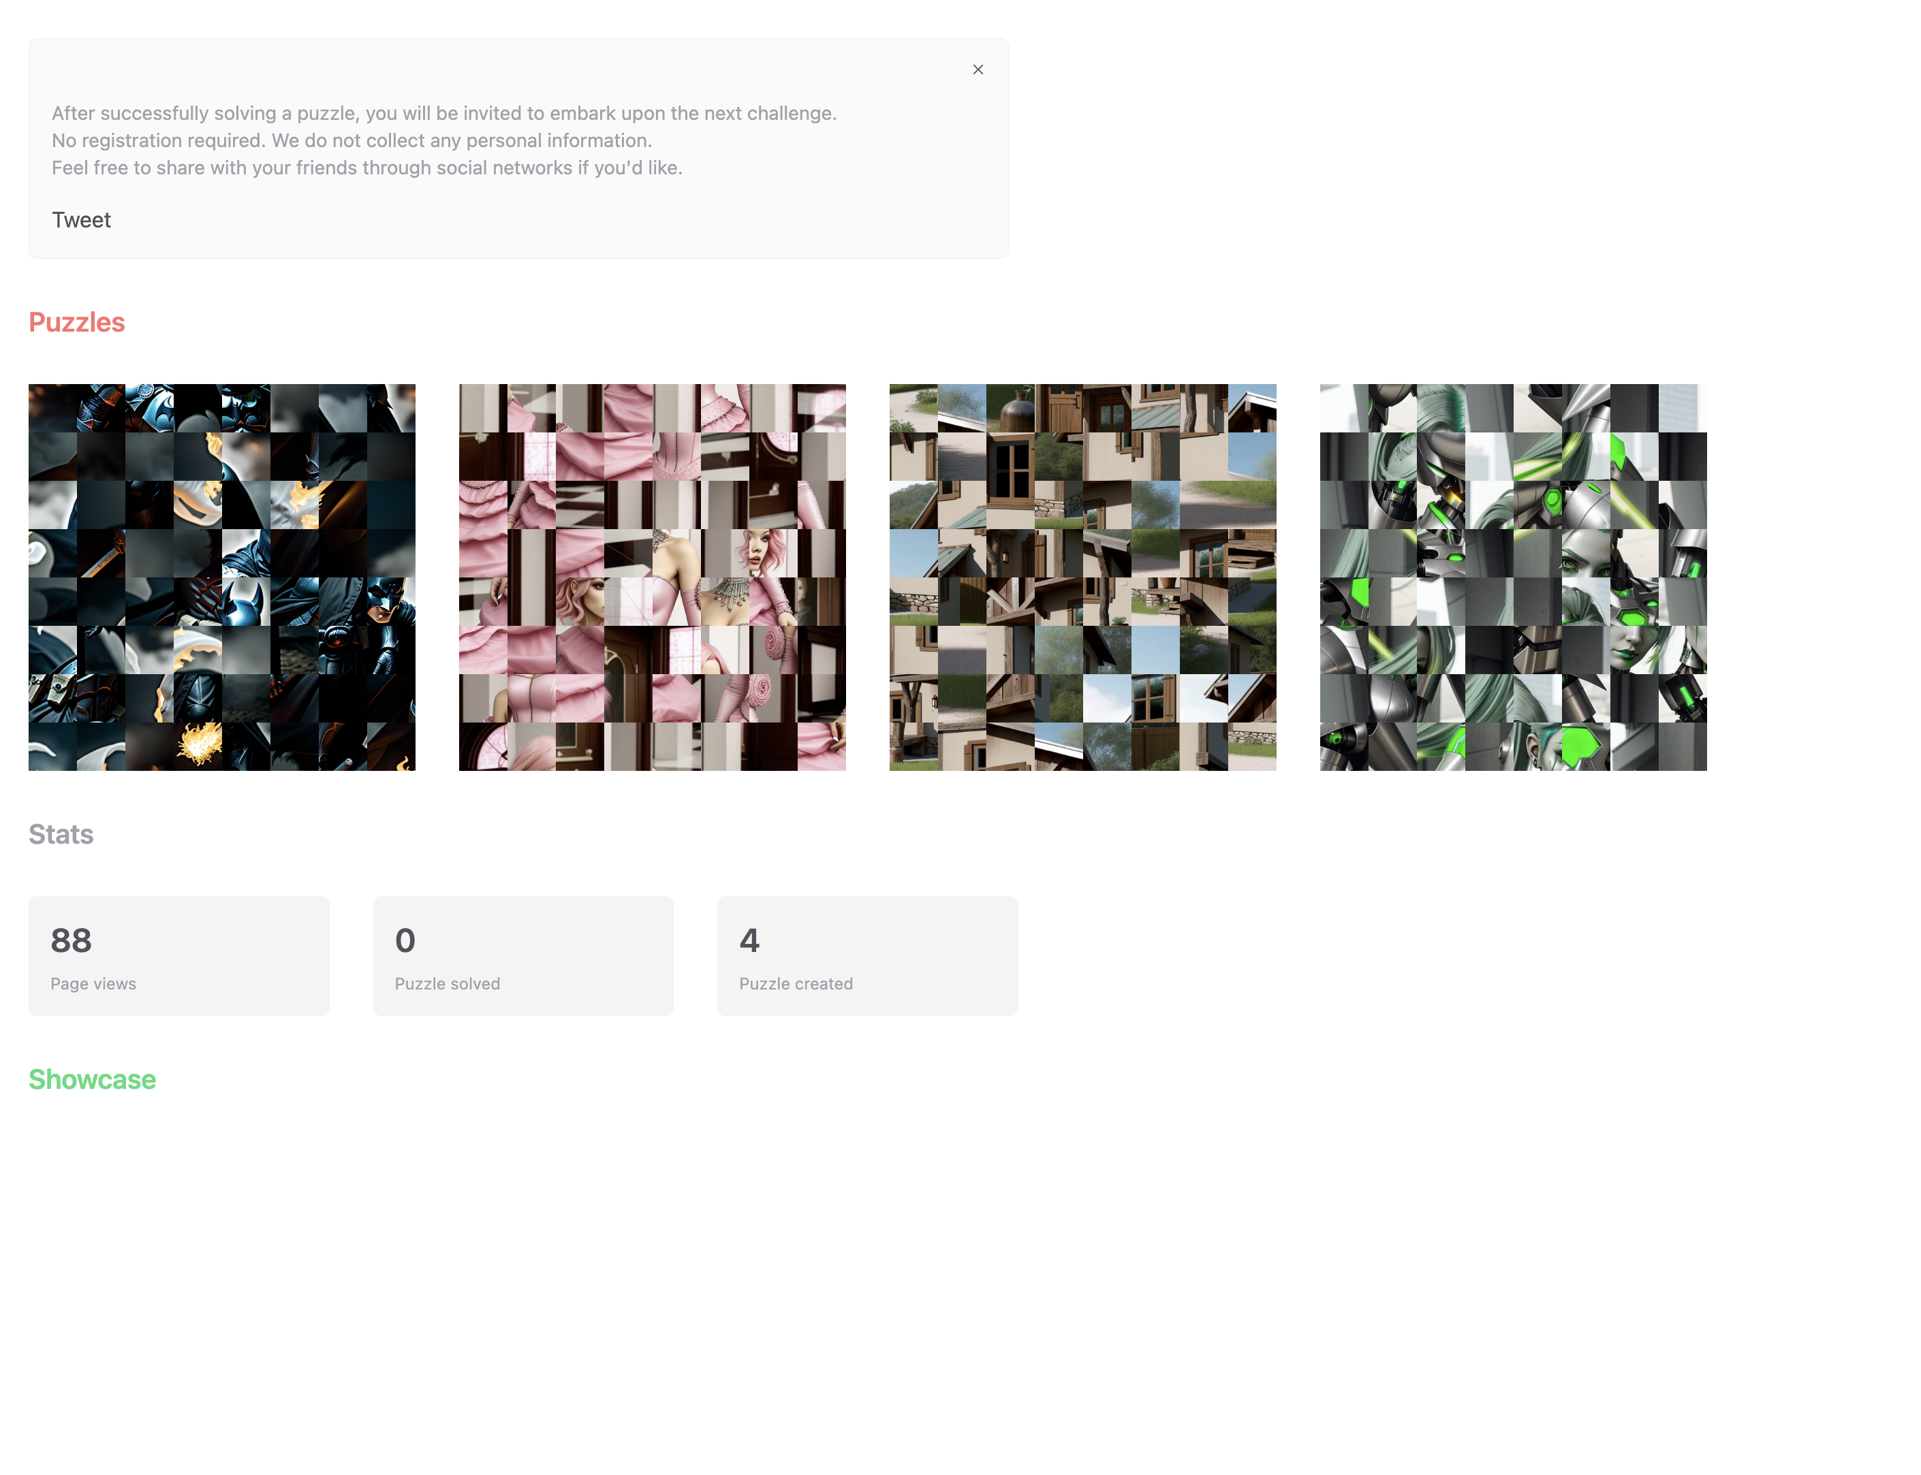Viewport: 1921px width, 1475px height.
Task: Dismiss the info notice with the X
Action: (x=978, y=69)
